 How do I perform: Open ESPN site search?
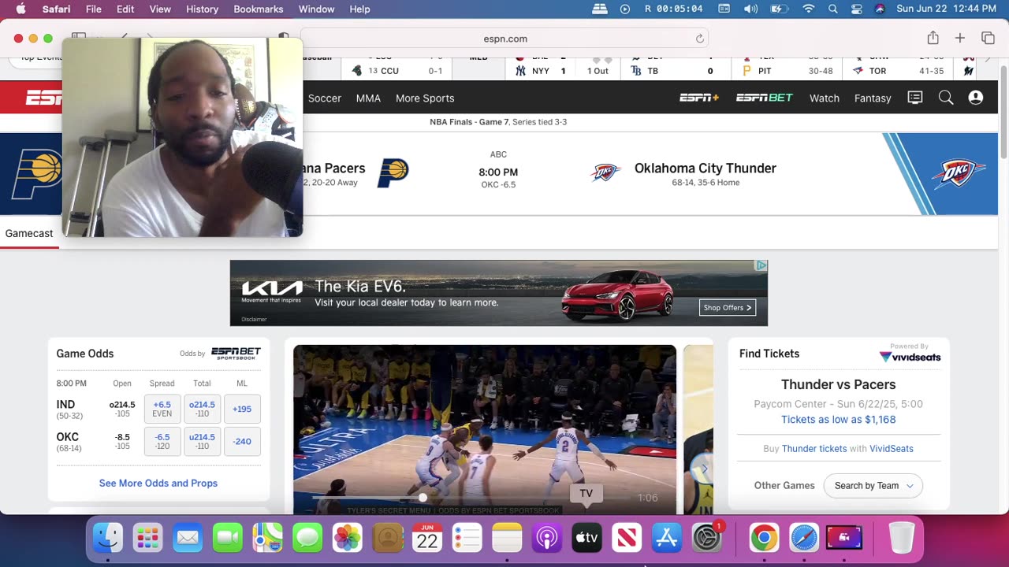click(x=946, y=98)
